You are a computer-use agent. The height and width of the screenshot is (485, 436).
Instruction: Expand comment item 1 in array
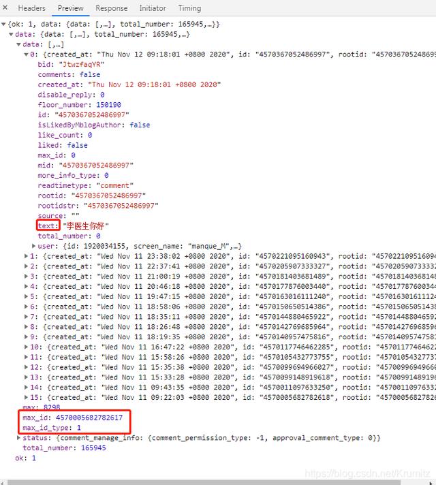[x=26, y=256]
